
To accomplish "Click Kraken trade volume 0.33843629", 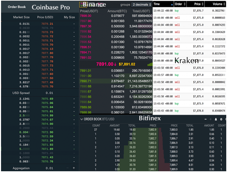I will pyautogui.click(x=219, y=32).
